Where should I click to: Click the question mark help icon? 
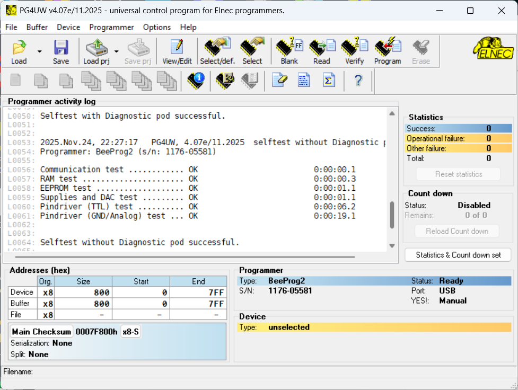point(358,80)
